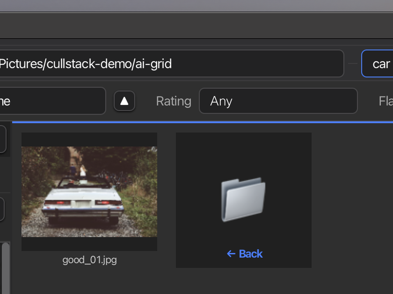
Task: Open the Rating dropdown showing Any
Action: (x=278, y=101)
